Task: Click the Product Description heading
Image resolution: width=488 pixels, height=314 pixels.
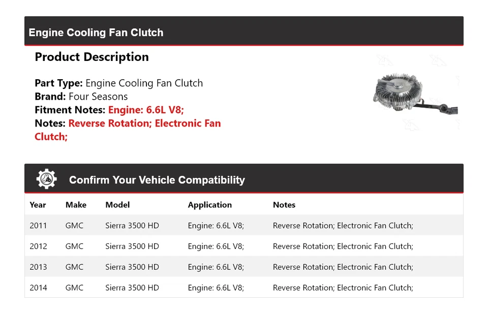Action: click(x=91, y=57)
